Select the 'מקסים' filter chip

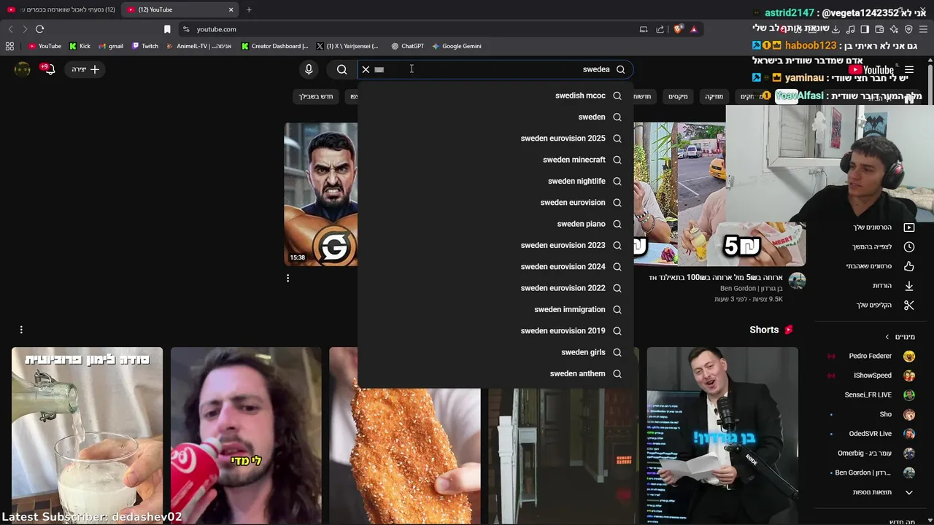(678, 96)
